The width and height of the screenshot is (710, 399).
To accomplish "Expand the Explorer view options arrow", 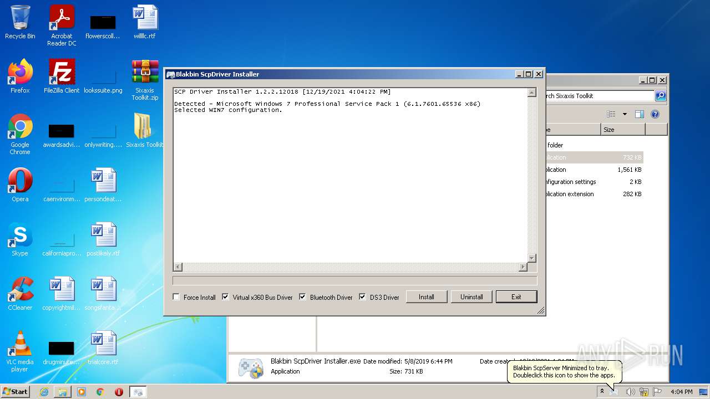I will (x=625, y=114).
